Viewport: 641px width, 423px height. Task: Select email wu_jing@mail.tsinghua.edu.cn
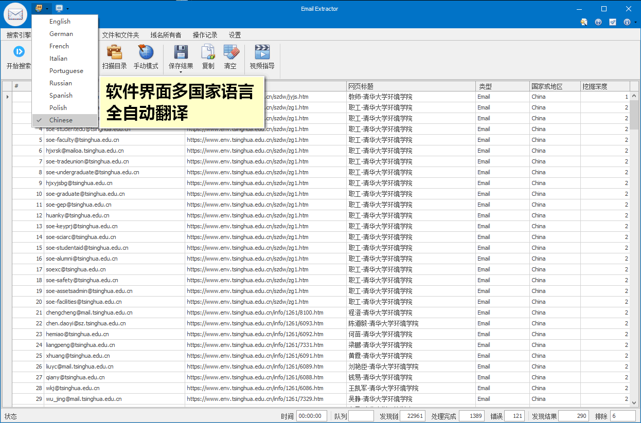click(83, 399)
